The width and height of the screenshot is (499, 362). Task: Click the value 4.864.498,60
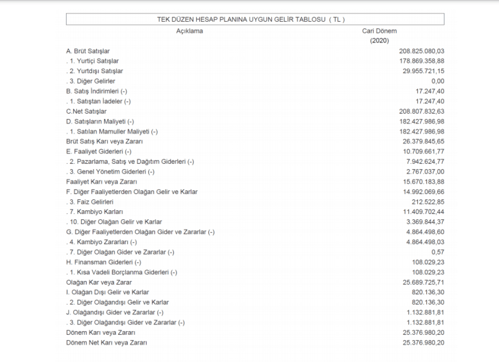(425, 232)
